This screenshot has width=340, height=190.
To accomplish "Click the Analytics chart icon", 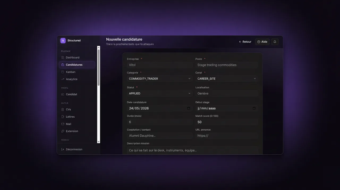I will (63, 79).
